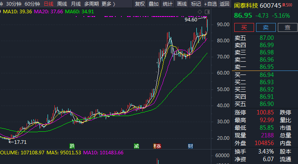Click 涨停 limit-up value 100.85
Screen dimensions: 298x164
(265, 112)
